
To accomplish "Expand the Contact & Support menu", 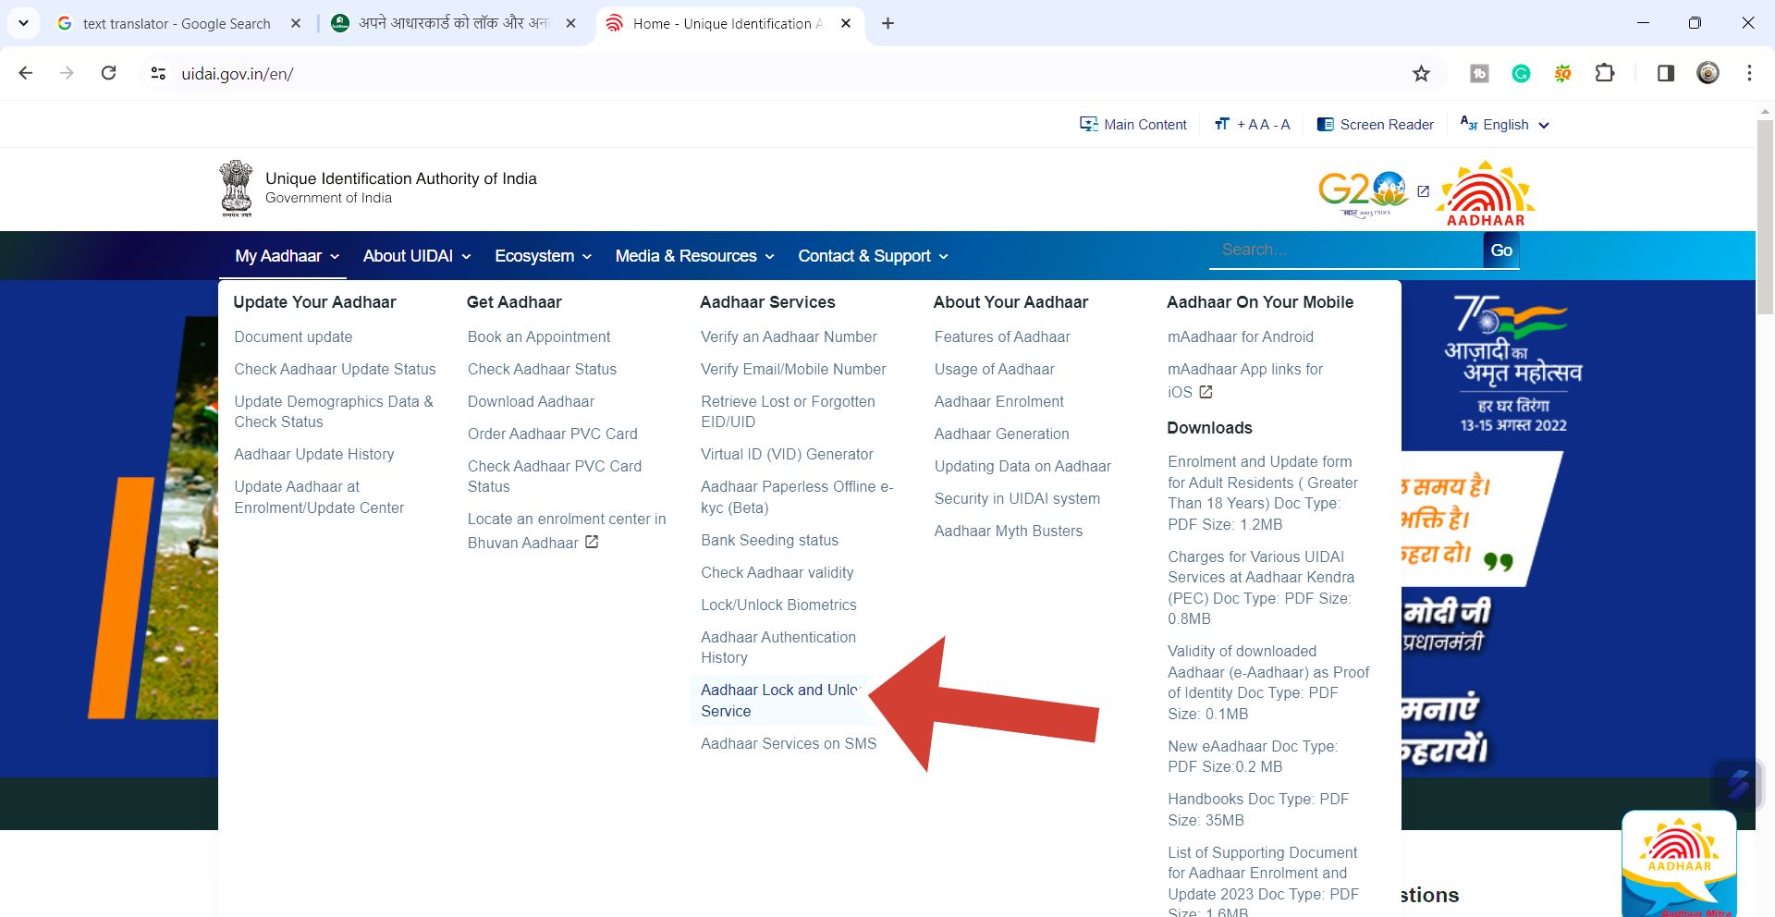I will coord(873,256).
